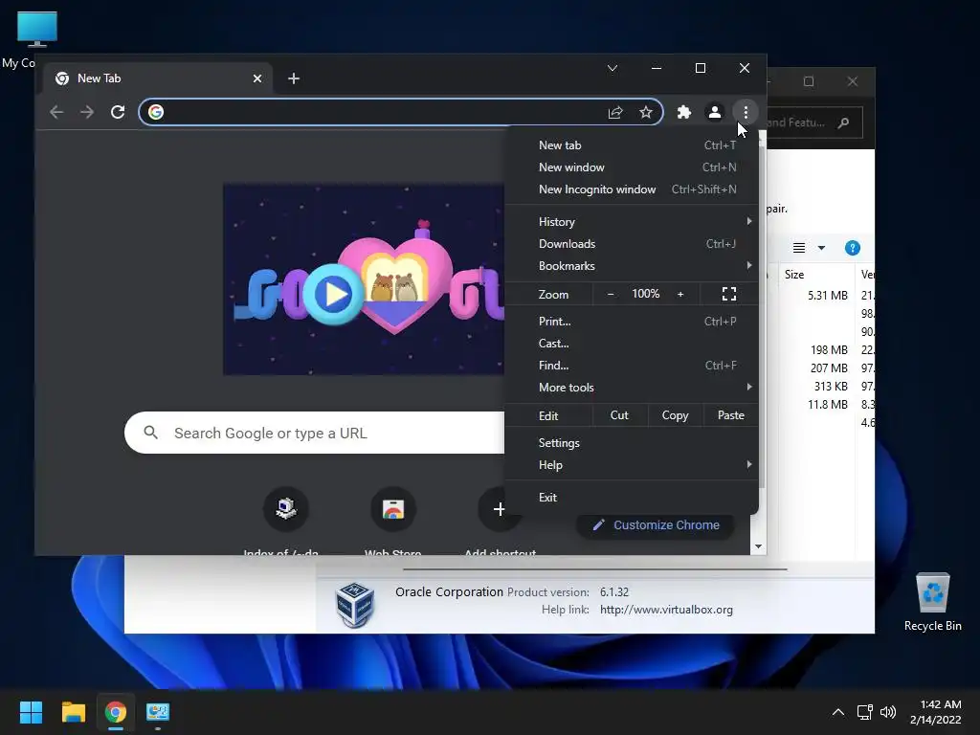Bookmark this tab with the star icon
The image size is (980, 735).
[646, 112]
